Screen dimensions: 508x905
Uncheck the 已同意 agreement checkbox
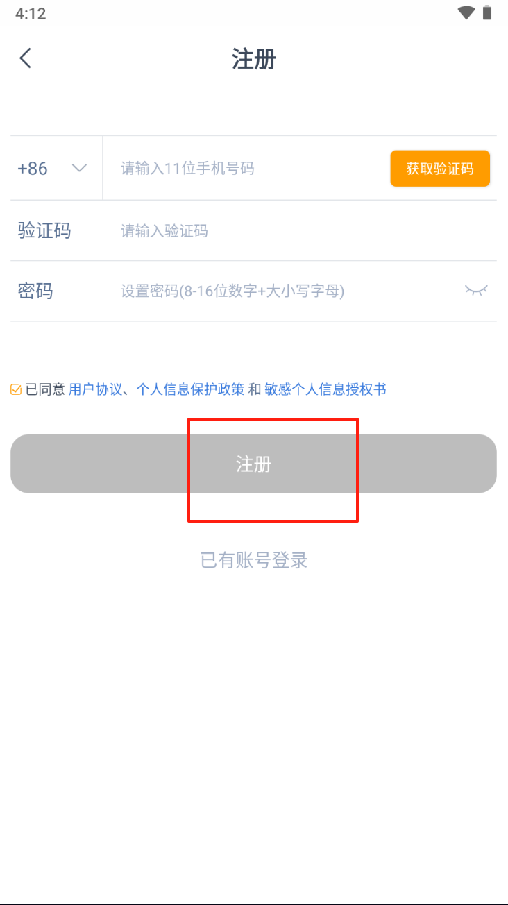pos(16,389)
